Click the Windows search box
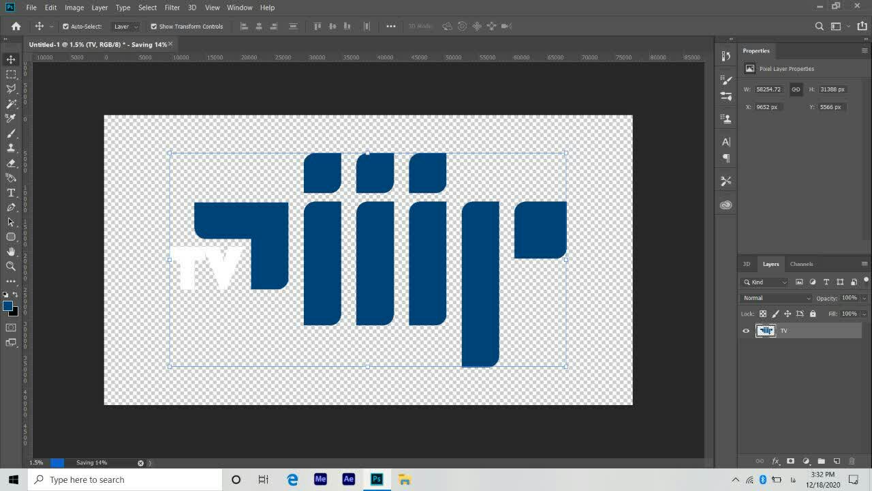The width and height of the screenshot is (872, 491). [125, 479]
